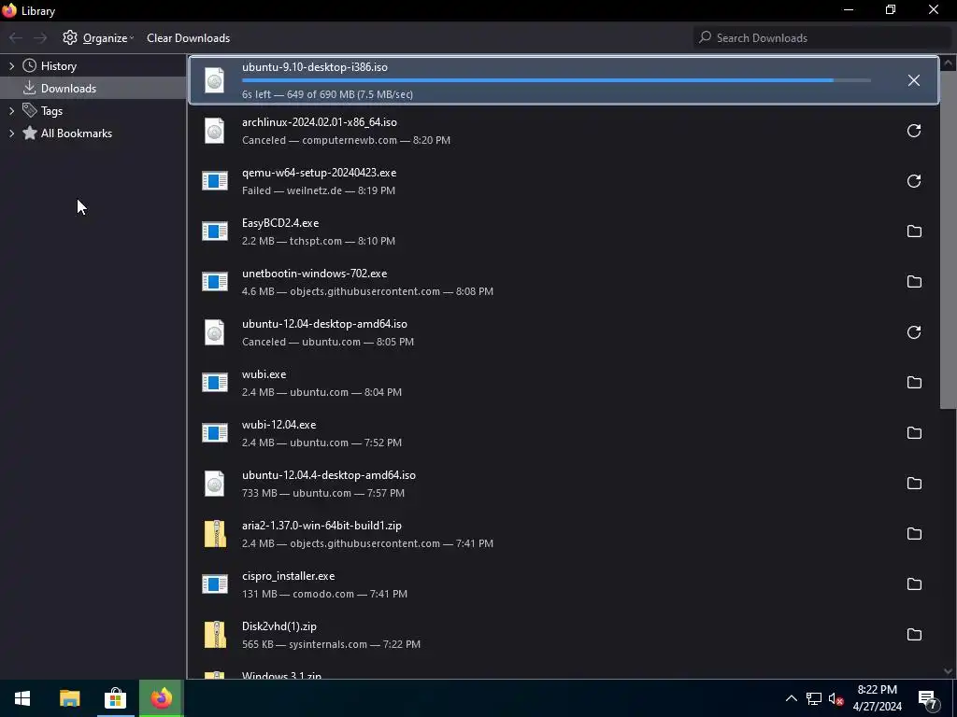Viewport: 957px width, 717px height.
Task: Go forward using the forward arrow
Action: [x=40, y=37]
